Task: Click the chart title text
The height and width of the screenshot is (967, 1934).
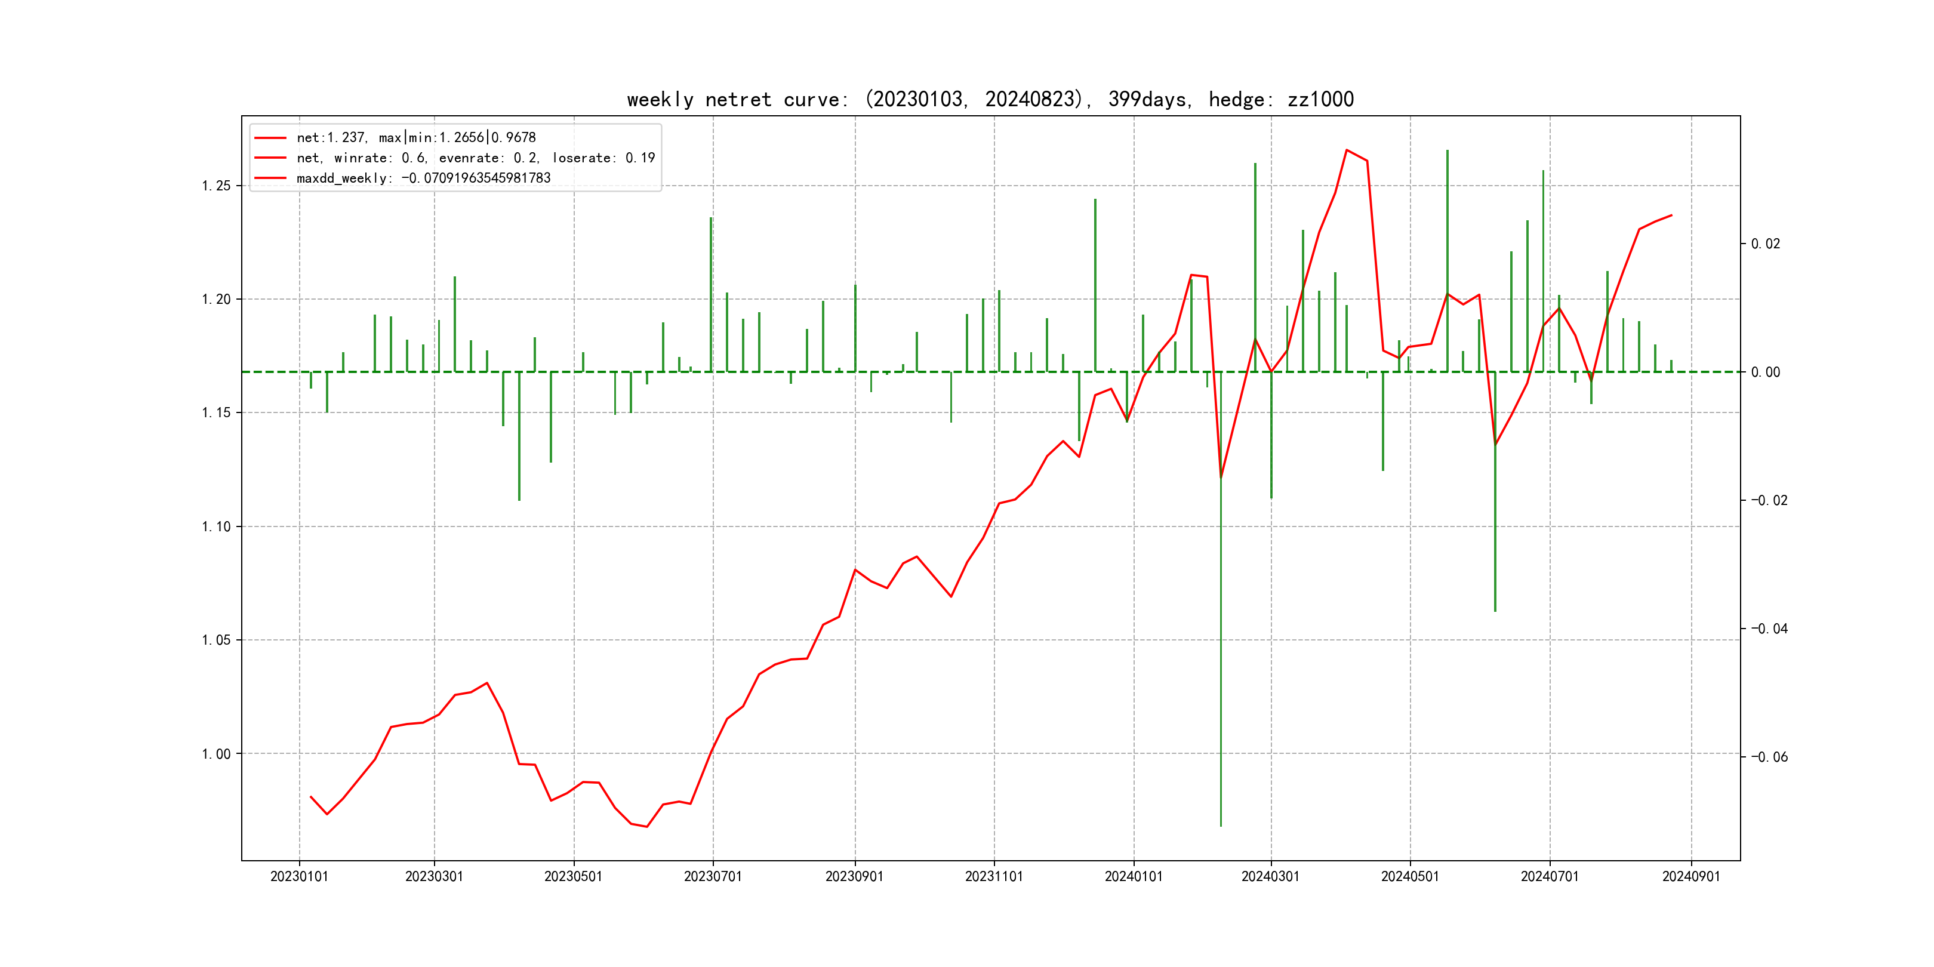Action: pyautogui.click(x=990, y=100)
